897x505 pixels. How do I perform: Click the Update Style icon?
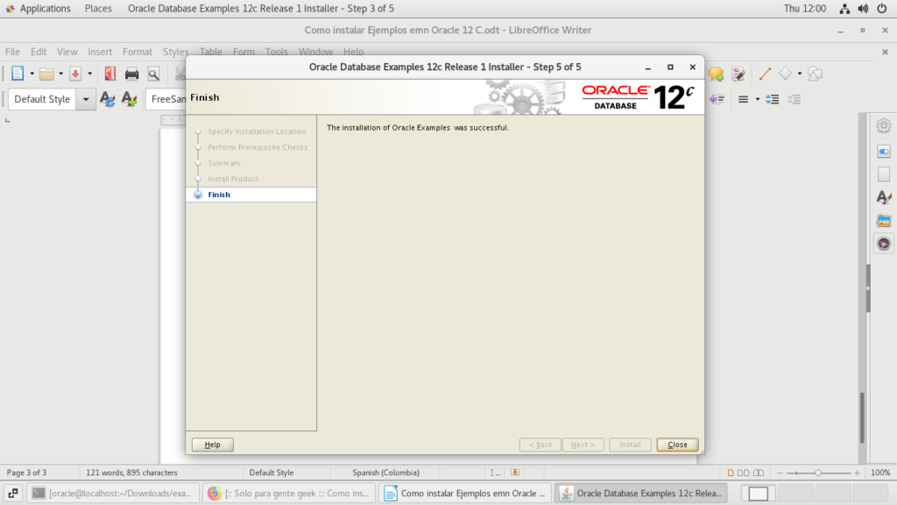click(x=108, y=99)
